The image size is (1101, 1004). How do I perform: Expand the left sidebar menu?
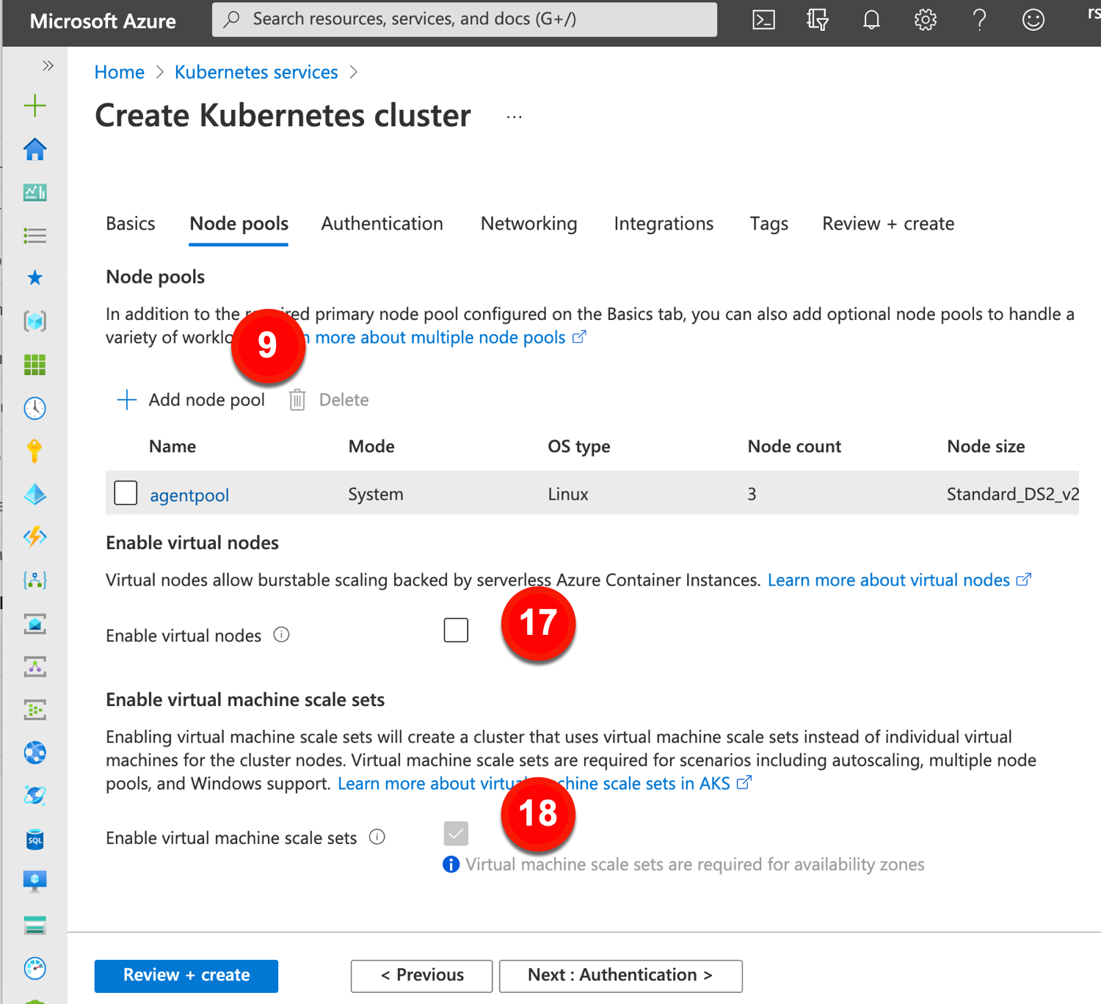tap(48, 66)
